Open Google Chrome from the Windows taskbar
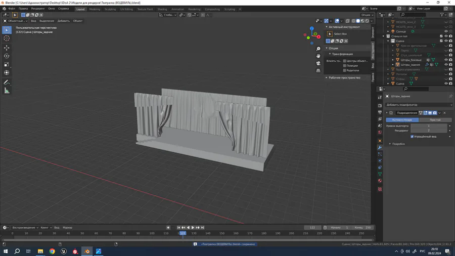The width and height of the screenshot is (455, 256). click(52, 251)
